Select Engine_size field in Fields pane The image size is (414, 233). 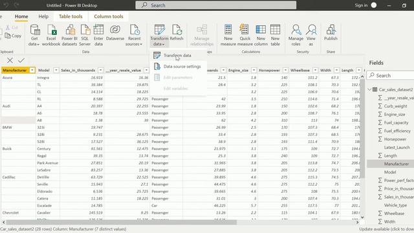[394, 115]
